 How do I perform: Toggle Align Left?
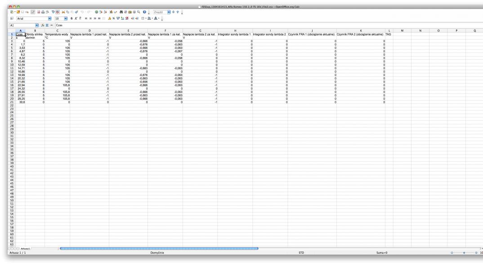[86, 18]
